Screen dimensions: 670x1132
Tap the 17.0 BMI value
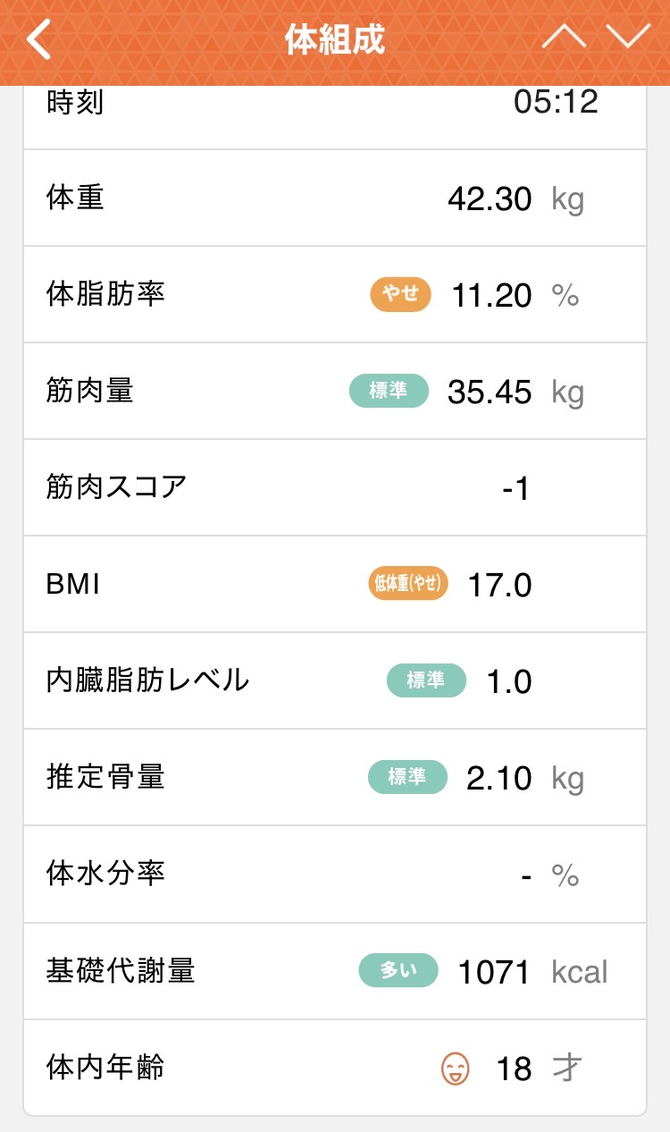[499, 586]
